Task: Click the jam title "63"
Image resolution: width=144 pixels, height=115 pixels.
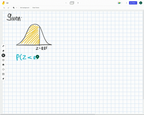Action: [x=7, y=3]
